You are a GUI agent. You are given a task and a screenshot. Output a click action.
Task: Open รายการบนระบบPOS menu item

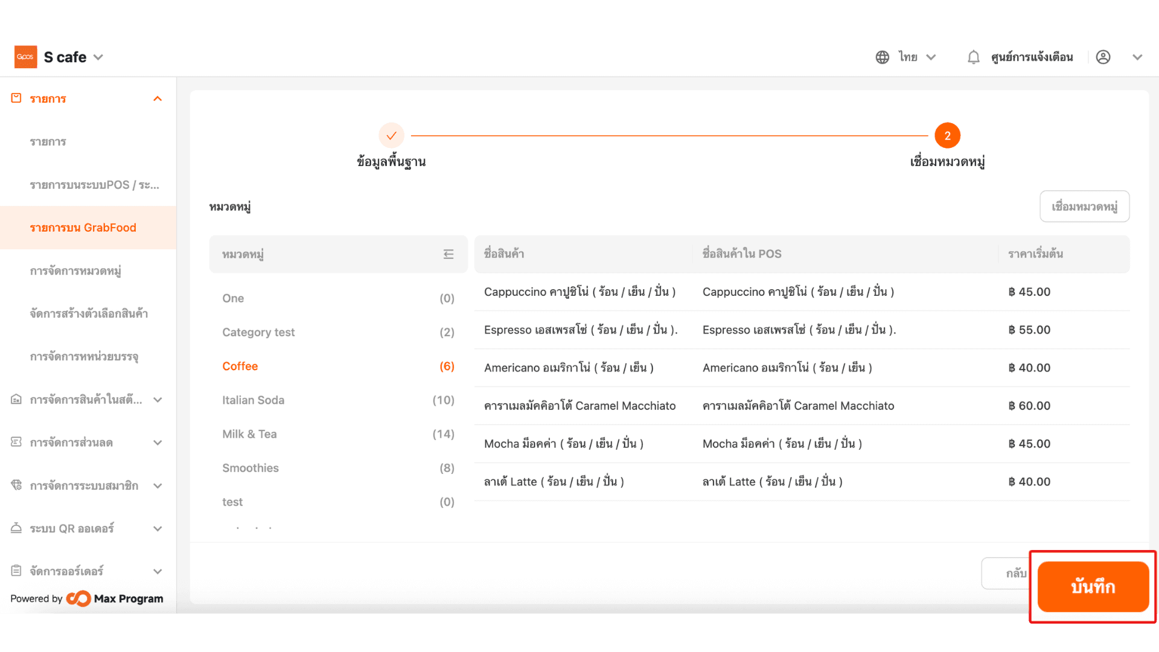pos(95,185)
